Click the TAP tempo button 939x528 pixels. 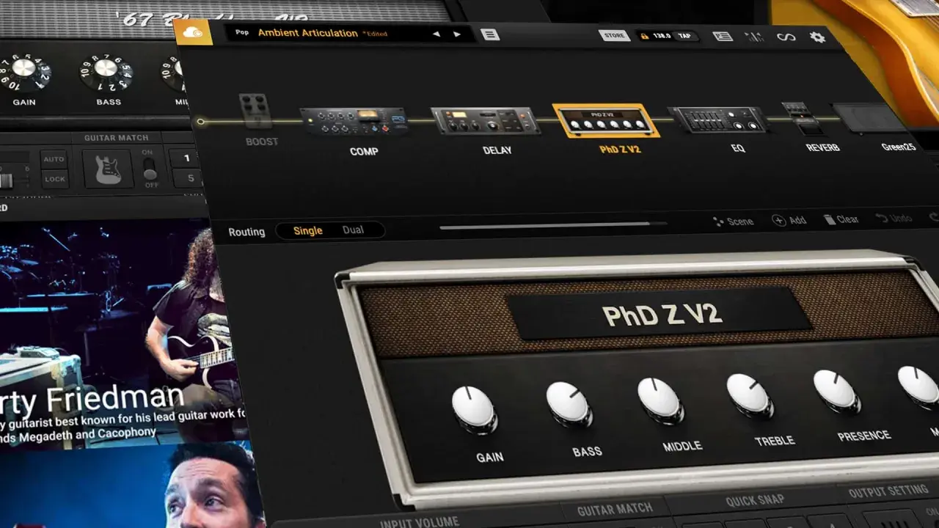pyautogui.click(x=684, y=36)
